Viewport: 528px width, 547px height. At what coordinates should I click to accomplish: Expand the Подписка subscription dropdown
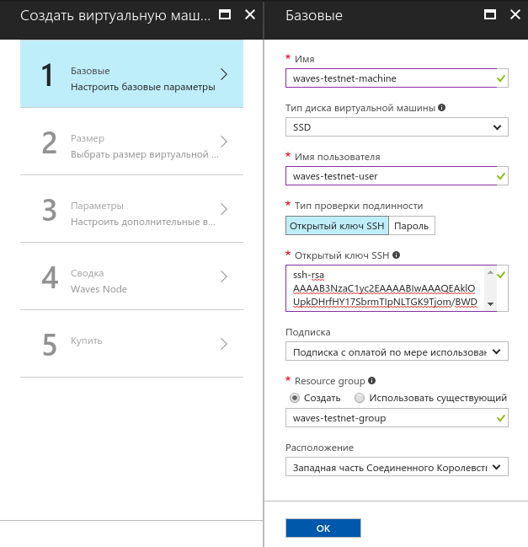click(397, 351)
